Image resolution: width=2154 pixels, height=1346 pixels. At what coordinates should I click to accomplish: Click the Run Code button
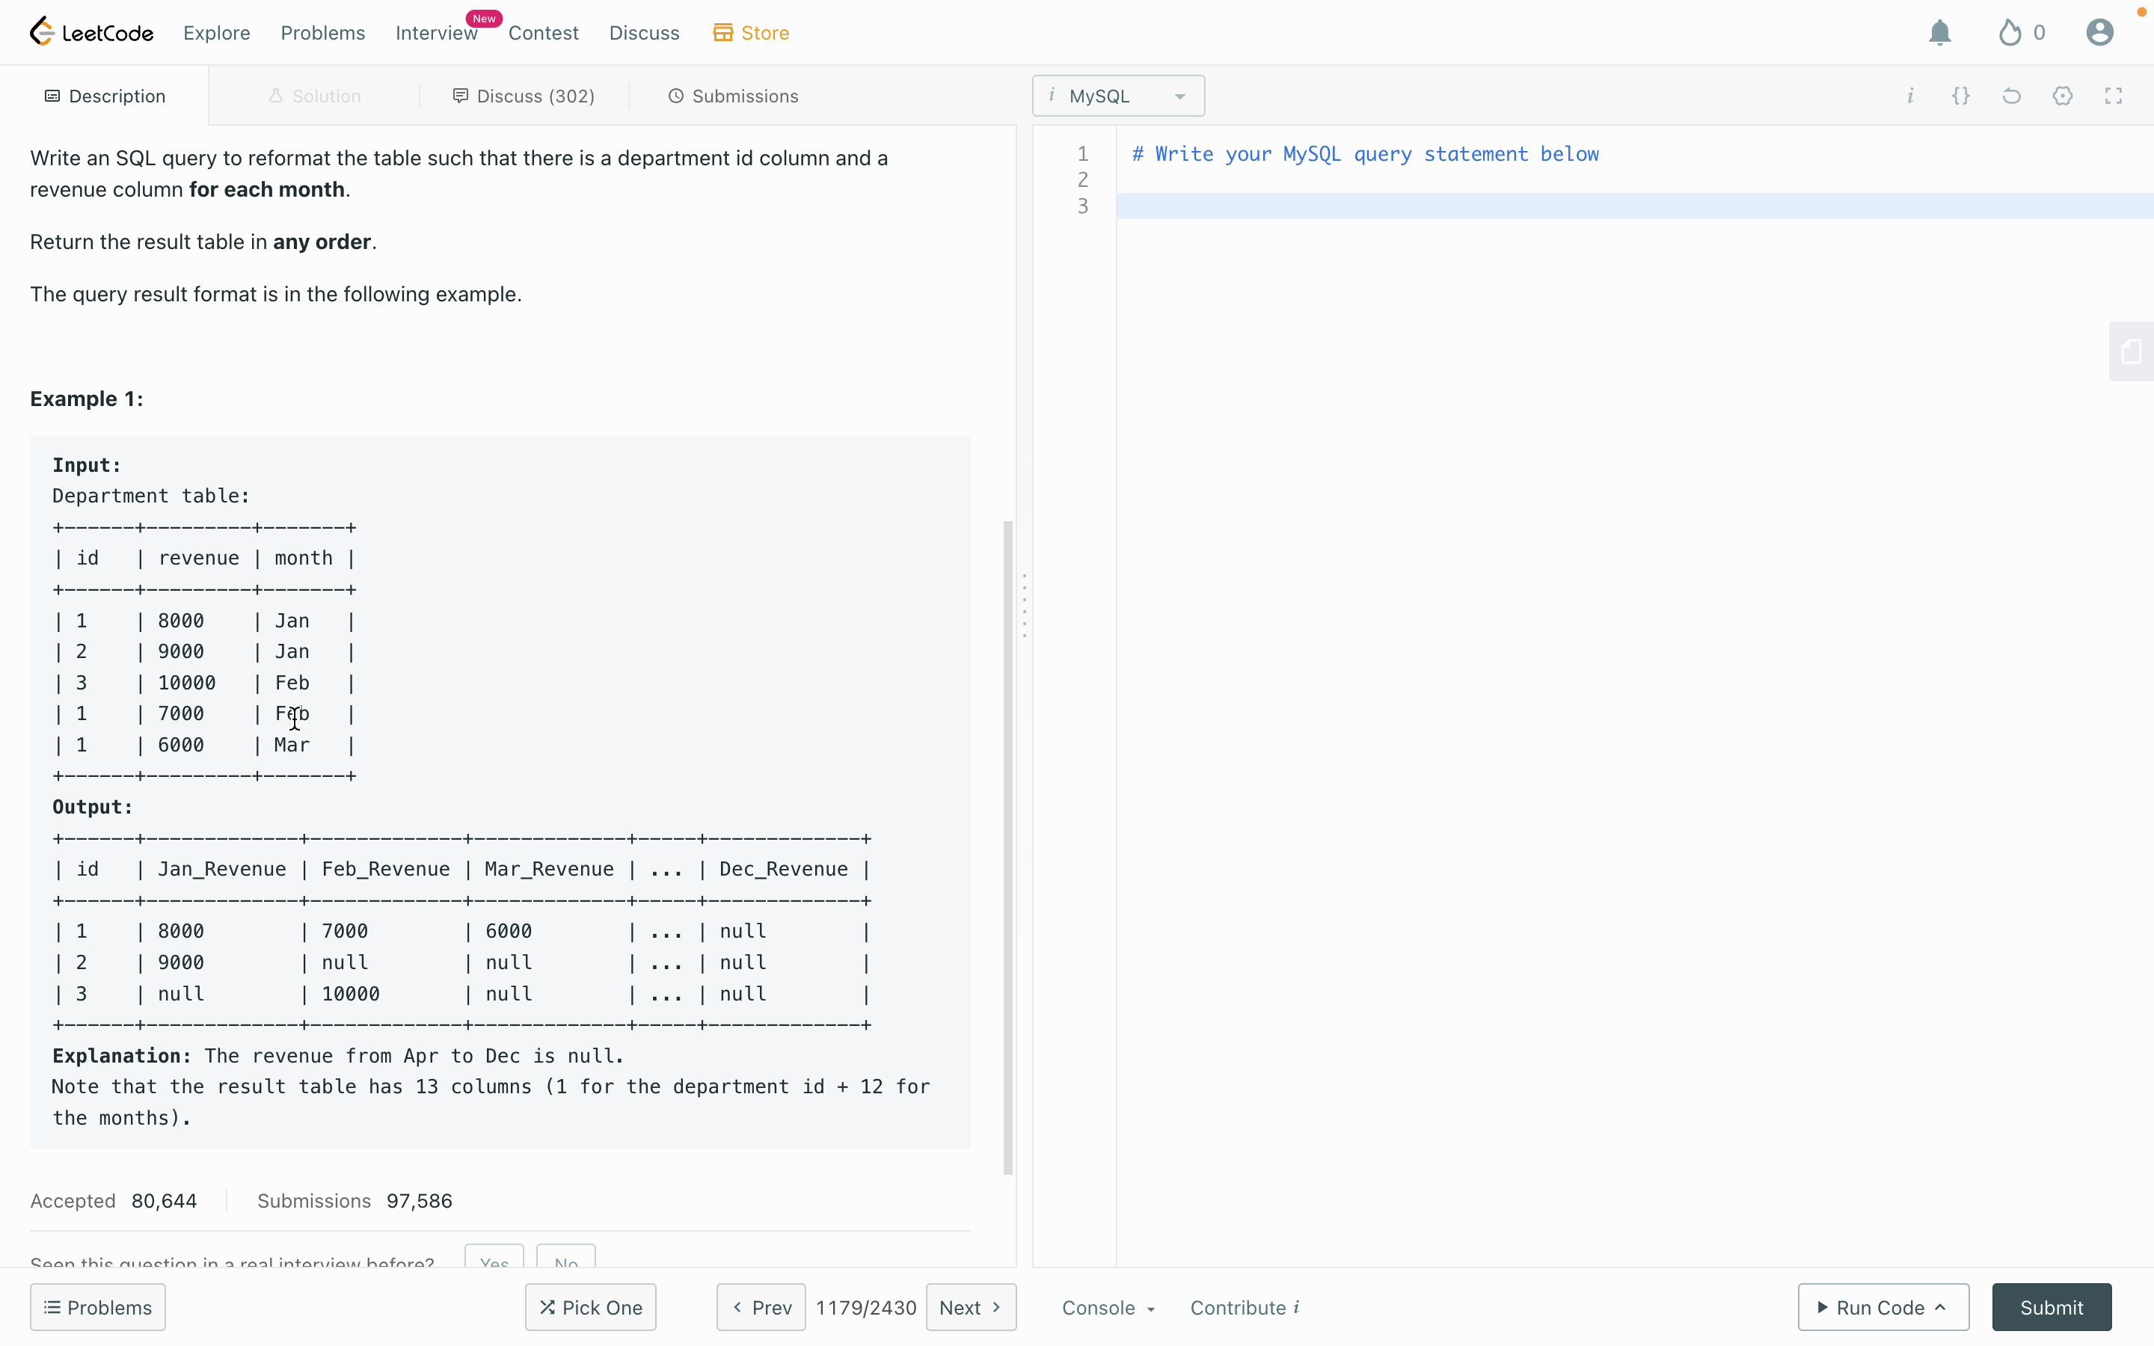1883,1306
